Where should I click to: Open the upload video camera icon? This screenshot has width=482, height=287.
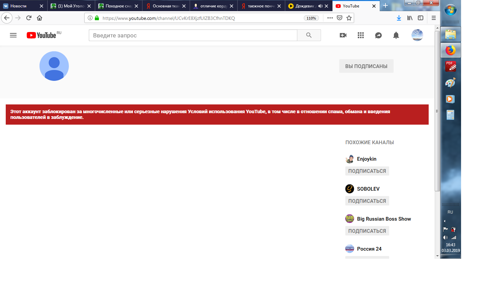pyautogui.click(x=343, y=35)
